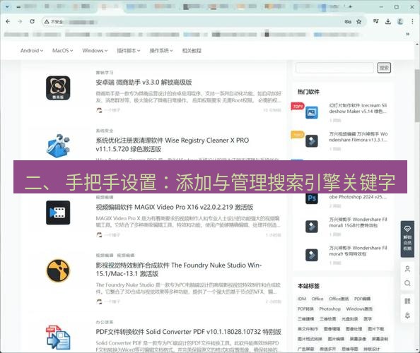Open the saved passwords key icon
Screen dimensions: 420x353
coord(348,22)
